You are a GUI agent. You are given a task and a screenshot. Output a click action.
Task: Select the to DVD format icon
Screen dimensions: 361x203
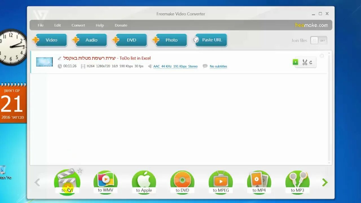point(182,182)
